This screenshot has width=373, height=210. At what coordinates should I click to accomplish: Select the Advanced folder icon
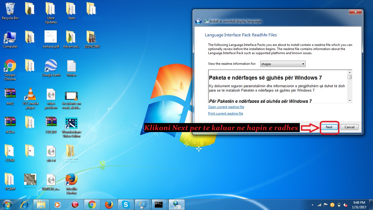71,40
